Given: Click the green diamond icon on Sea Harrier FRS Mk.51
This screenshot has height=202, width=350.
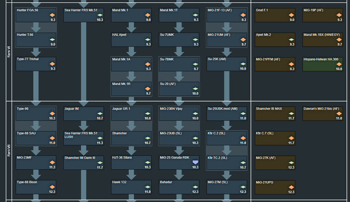Looking at the screenshot, I should [x=100, y=15].
